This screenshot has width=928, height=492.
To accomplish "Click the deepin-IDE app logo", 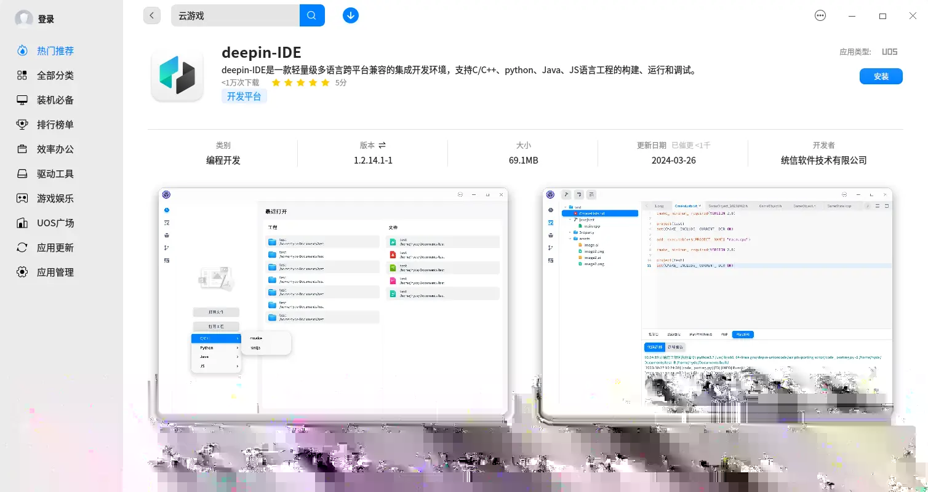I will pyautogui.click(x=177, y=74).
